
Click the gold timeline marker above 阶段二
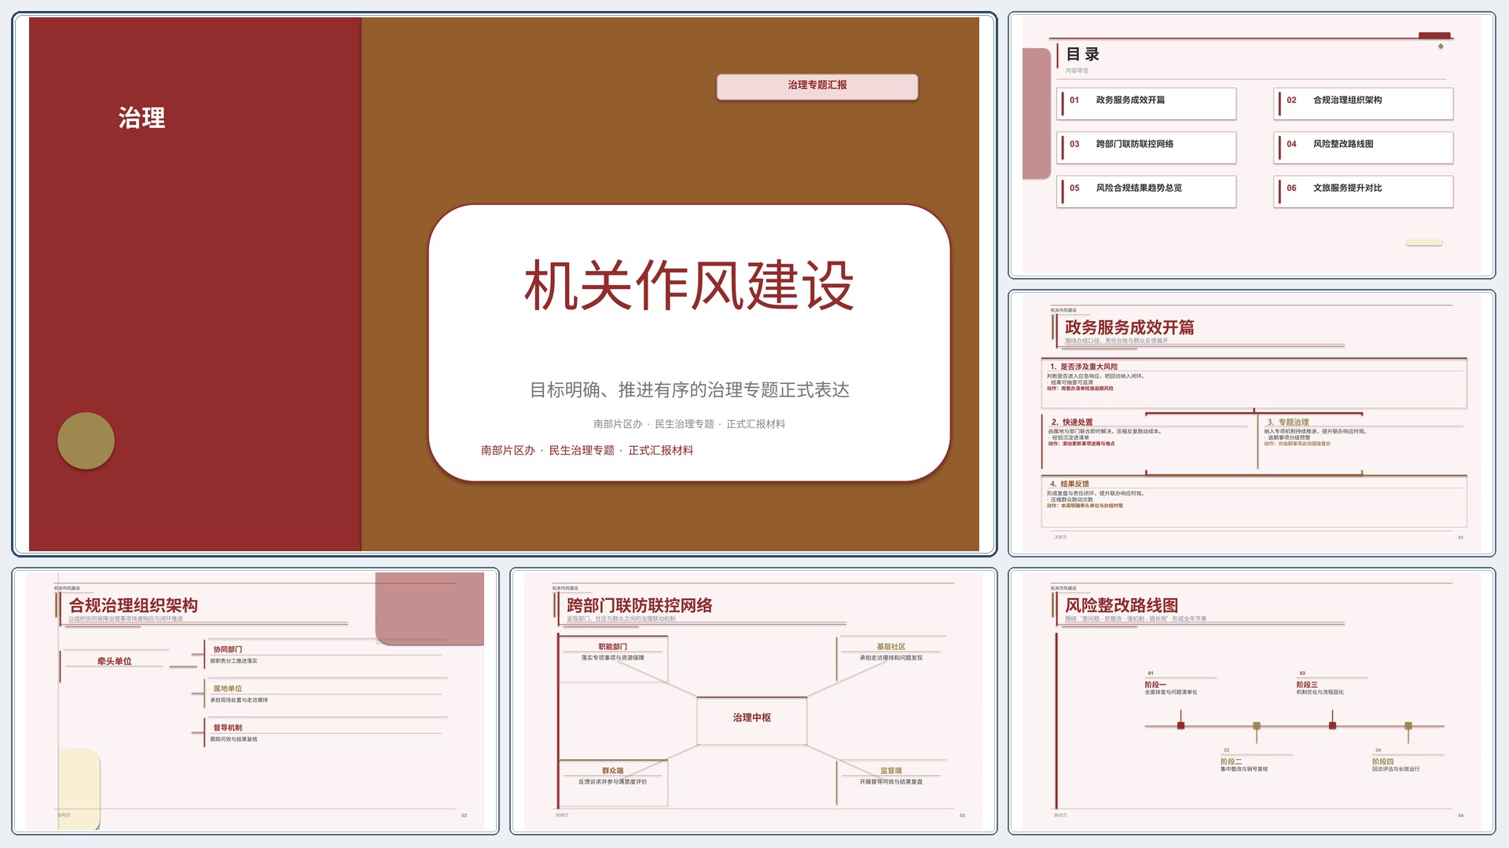1257,726
